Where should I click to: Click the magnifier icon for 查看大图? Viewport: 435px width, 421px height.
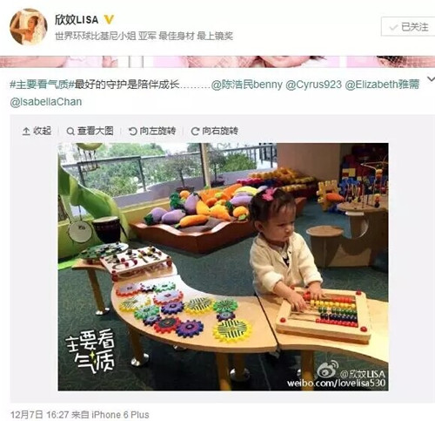coord(70,132)
